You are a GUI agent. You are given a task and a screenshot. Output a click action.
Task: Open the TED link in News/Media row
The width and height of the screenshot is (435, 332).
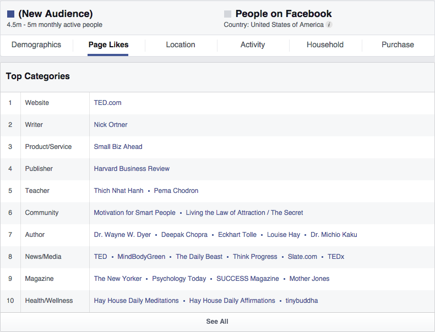click(100, 257)
